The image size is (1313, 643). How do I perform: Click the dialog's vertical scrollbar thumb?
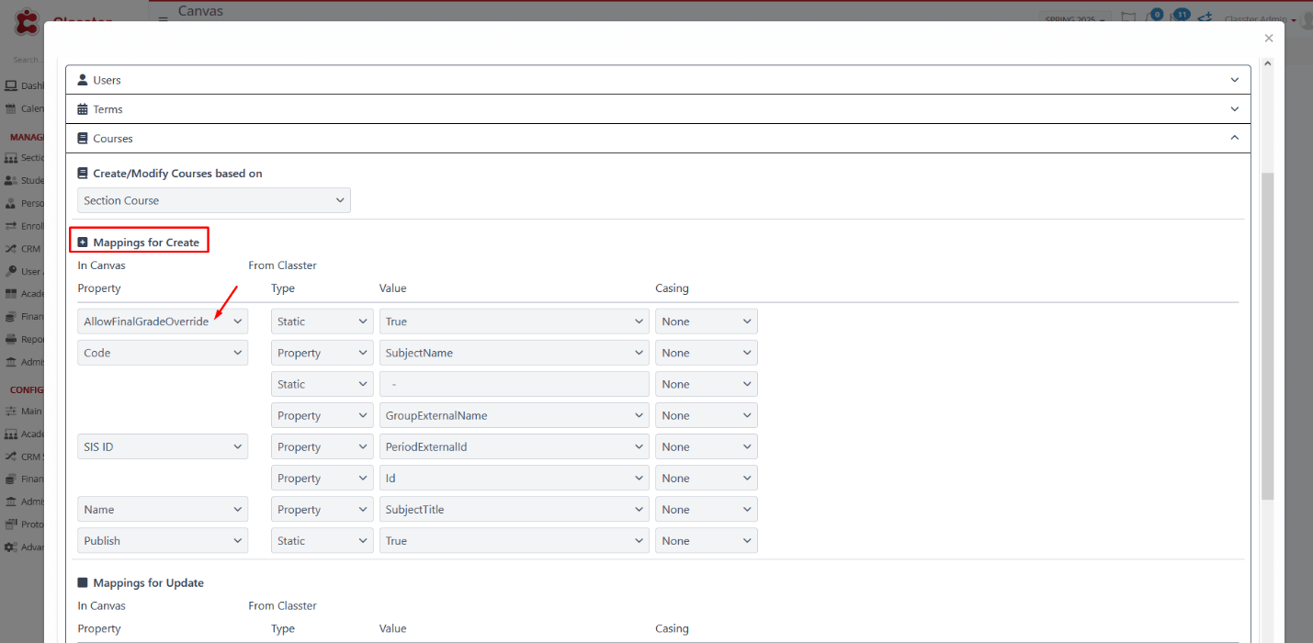(x=1268, y=335)
